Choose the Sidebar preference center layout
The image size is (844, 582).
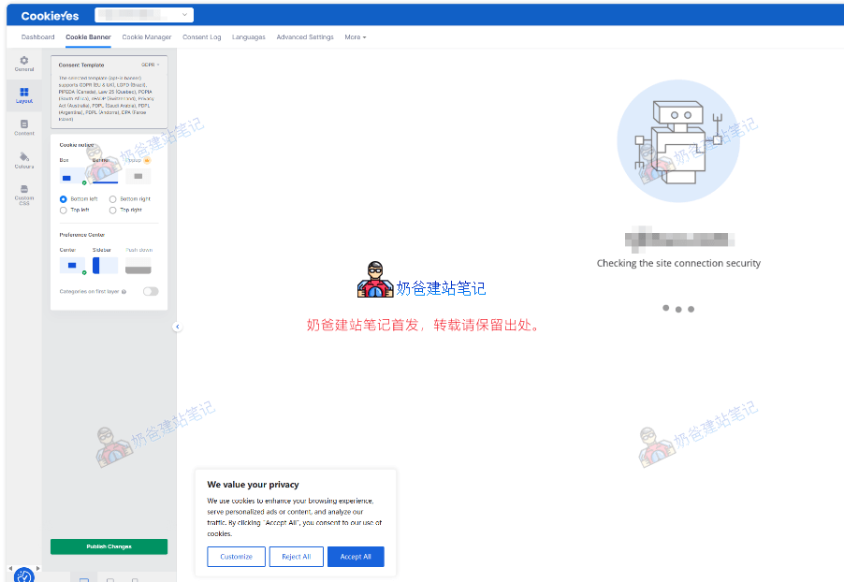click(x=103, y=266)
